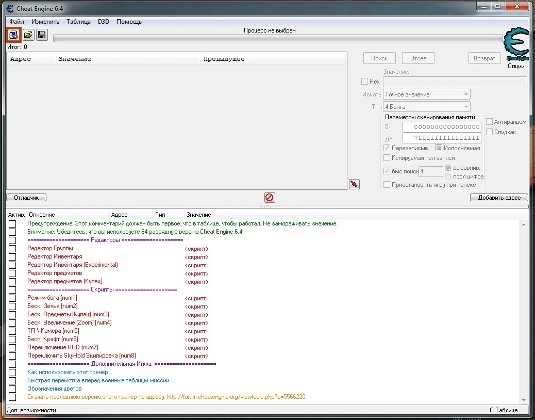
Task: Open the Тип value type dropdown
Action: [426, 107]
